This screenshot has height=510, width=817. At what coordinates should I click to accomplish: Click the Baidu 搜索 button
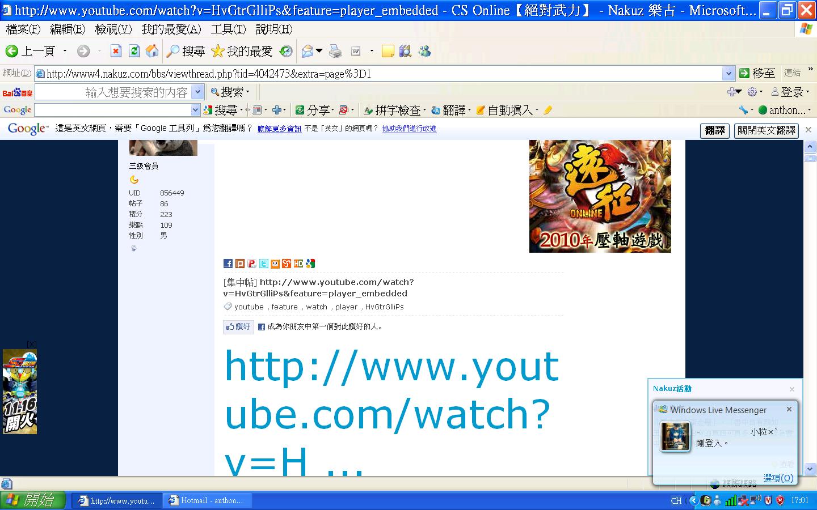point(230,92)
